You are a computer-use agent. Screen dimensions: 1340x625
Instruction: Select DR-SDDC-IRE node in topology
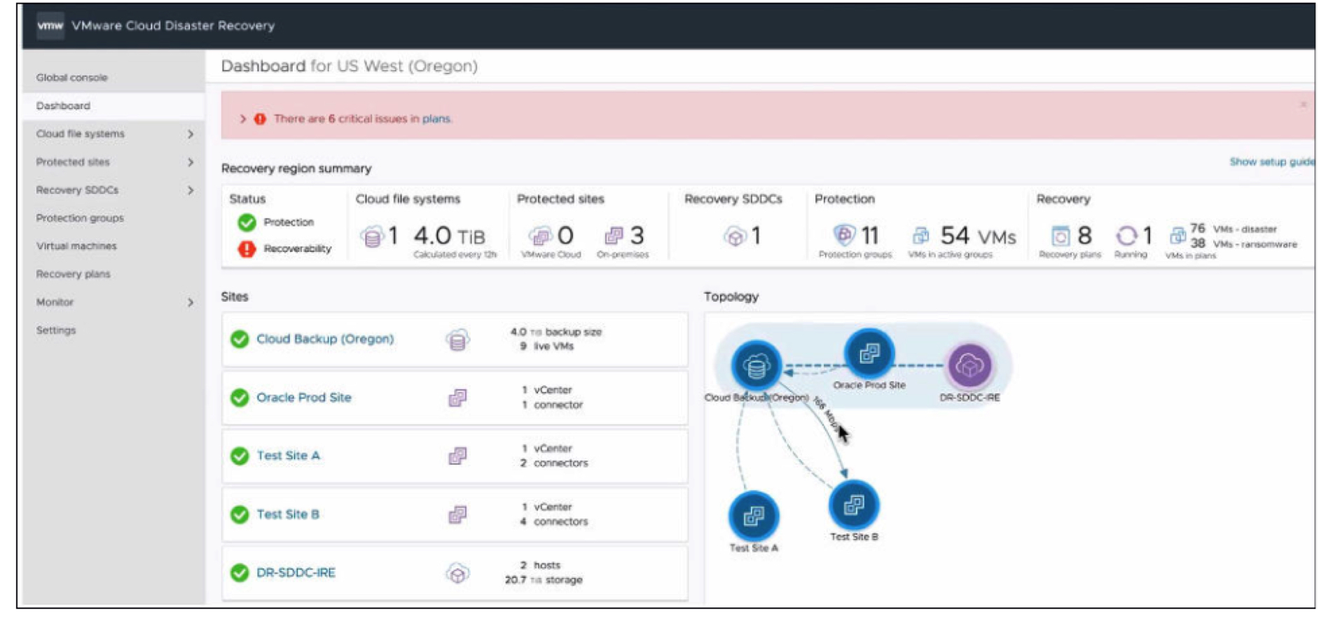click(x=969, y=365)
